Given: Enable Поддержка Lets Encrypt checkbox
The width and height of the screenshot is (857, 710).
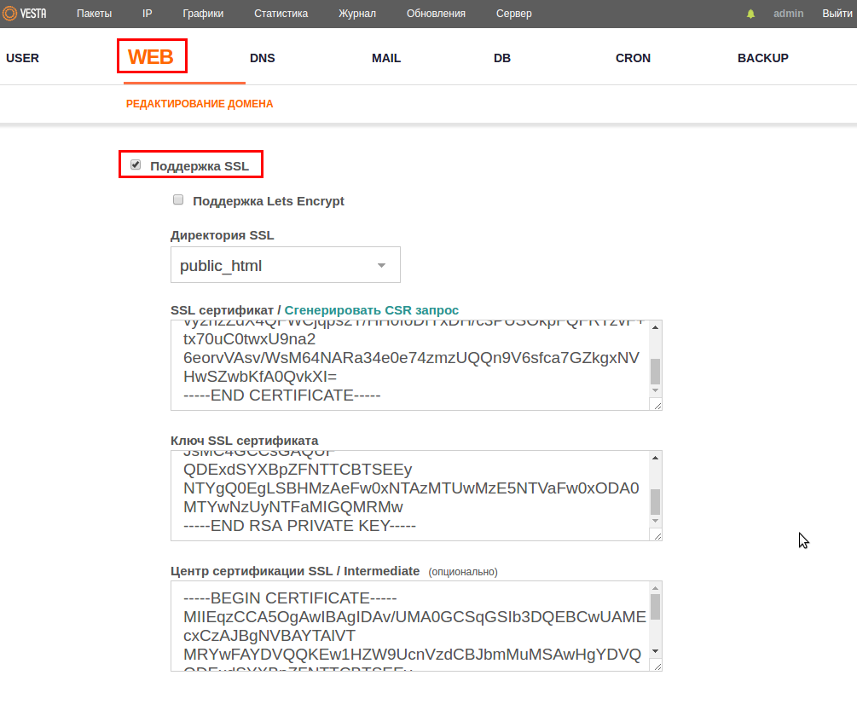Looking at the screenshot, I should (178, 200).
